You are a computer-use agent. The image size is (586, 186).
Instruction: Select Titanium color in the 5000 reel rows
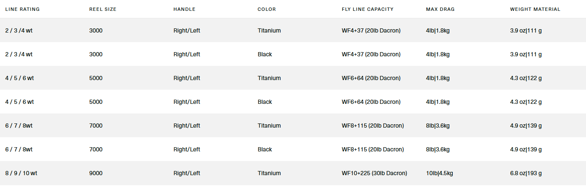tap(269, 78)
